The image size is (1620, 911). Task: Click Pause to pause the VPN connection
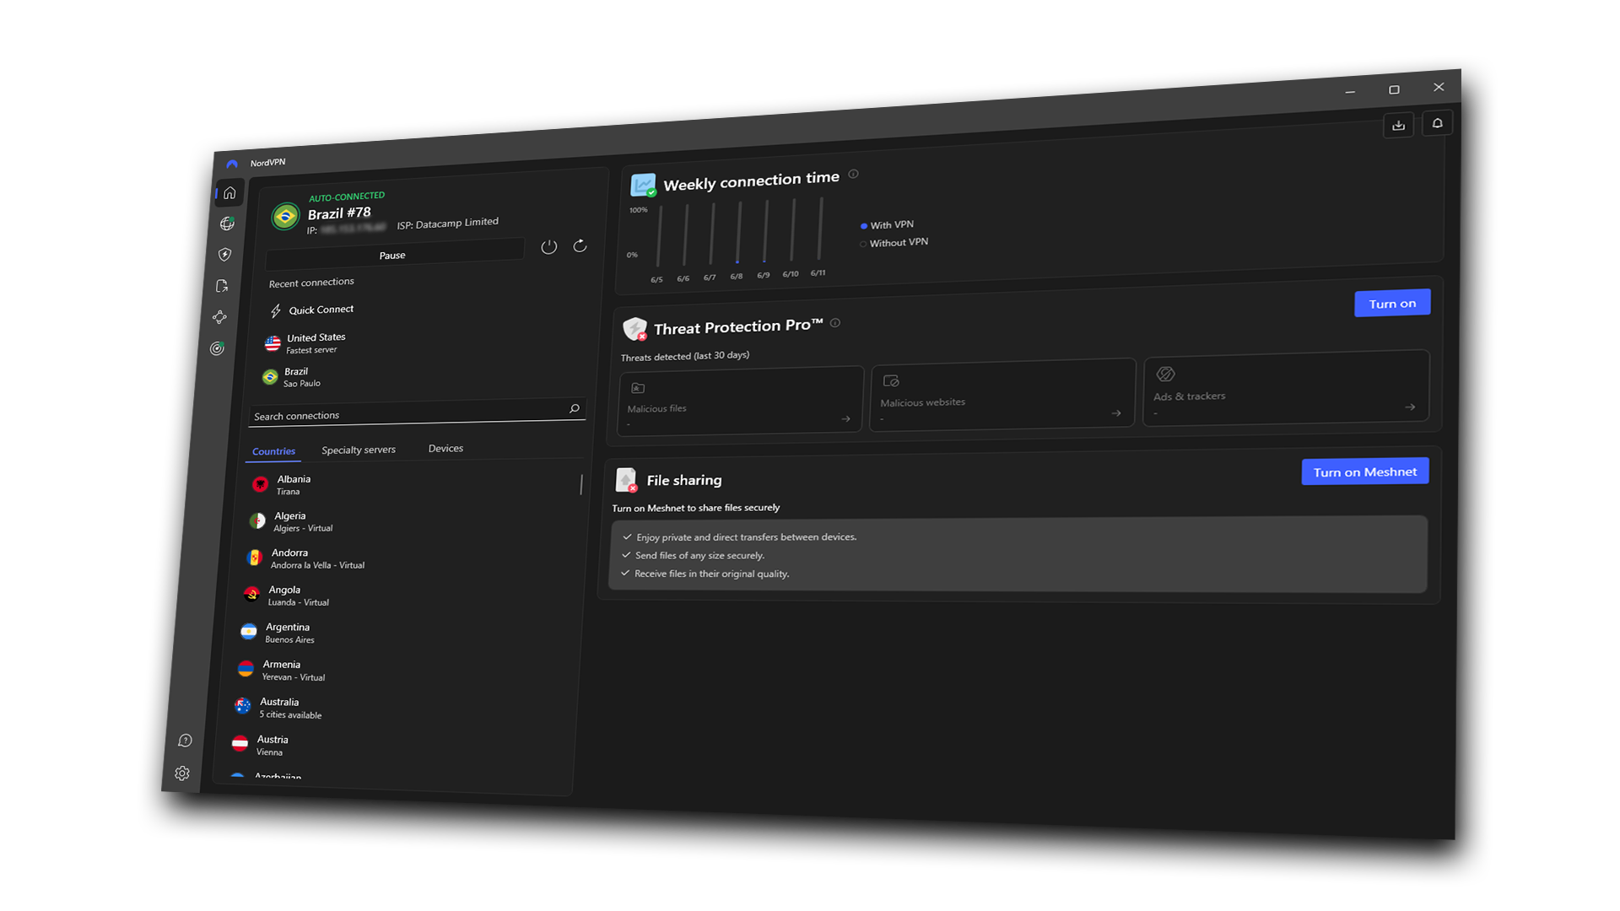point(393,253)
